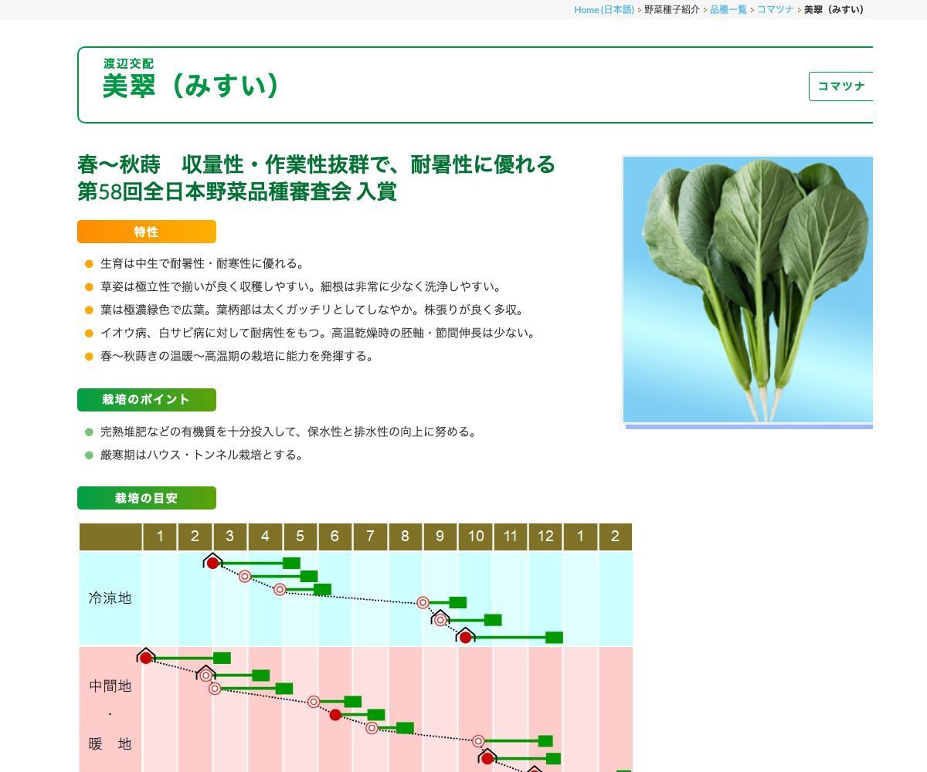Click the red seeding dot at June in 中間地 row
Viewport: 927px width, 772px height.
tap(335, 714)
